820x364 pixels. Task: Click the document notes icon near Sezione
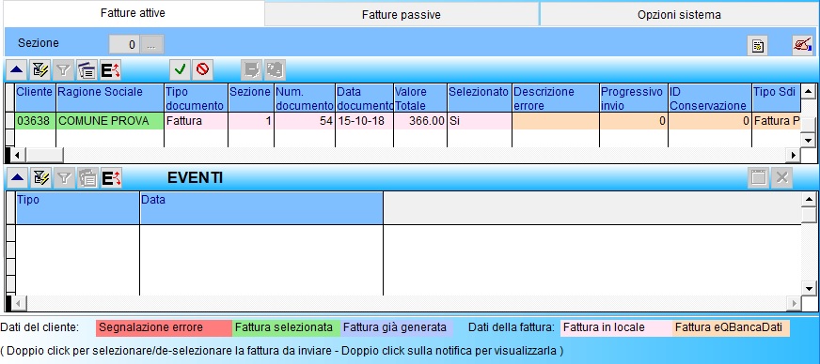click(757, 45)
